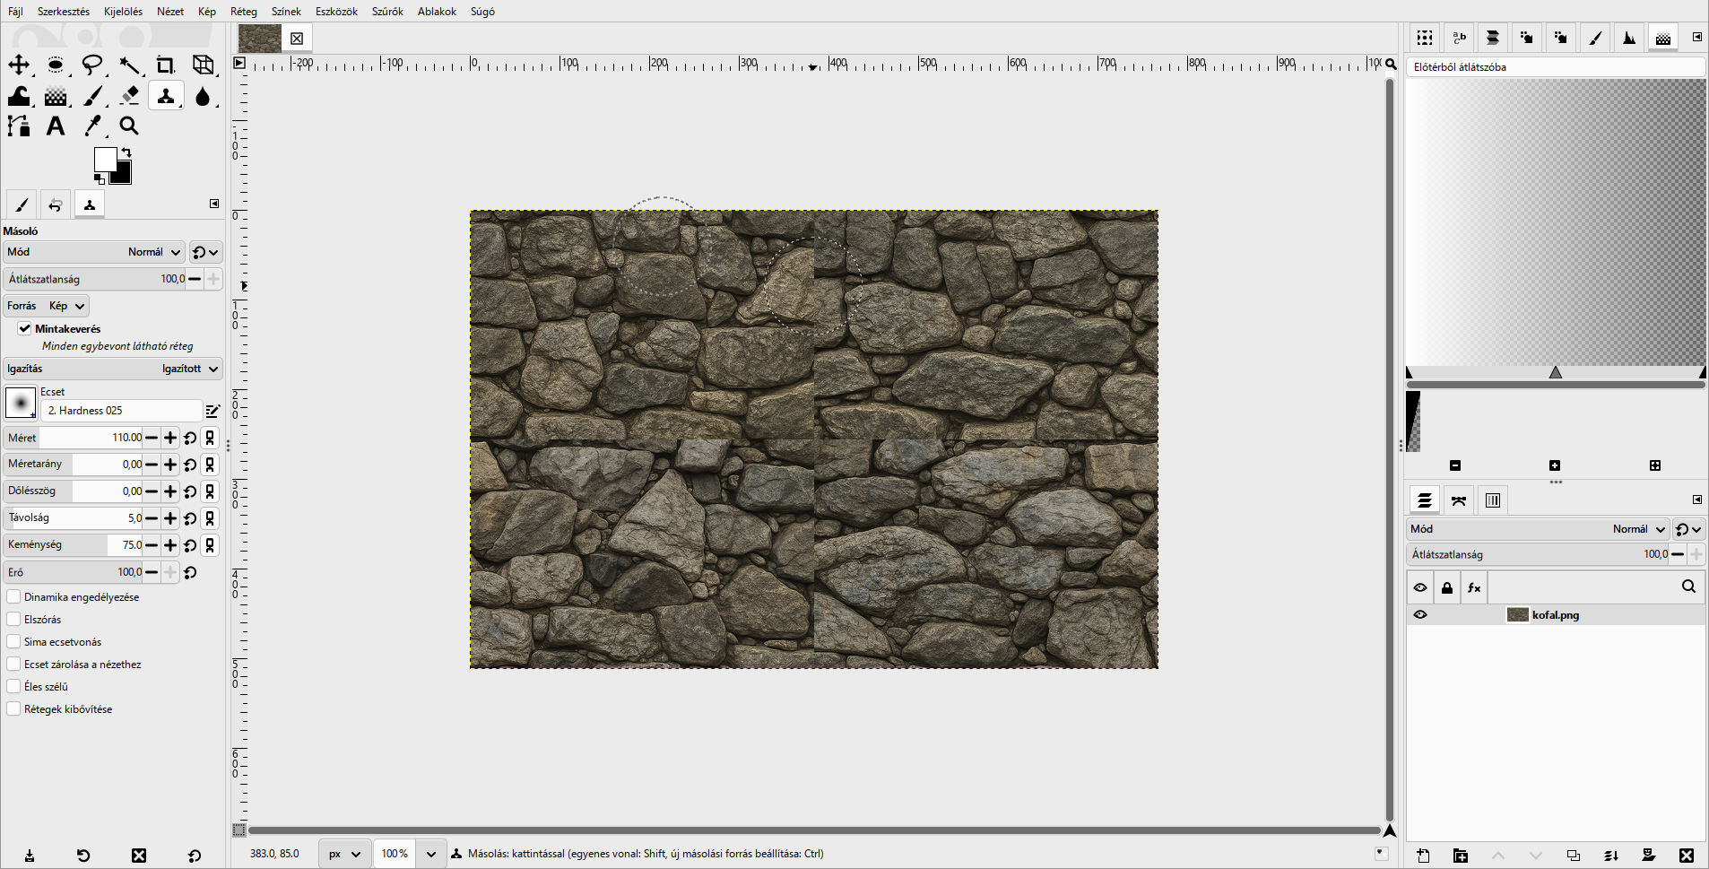Select the Free Select lasso tool
This screenshot has height=869, width=1709.
(92, 65)
